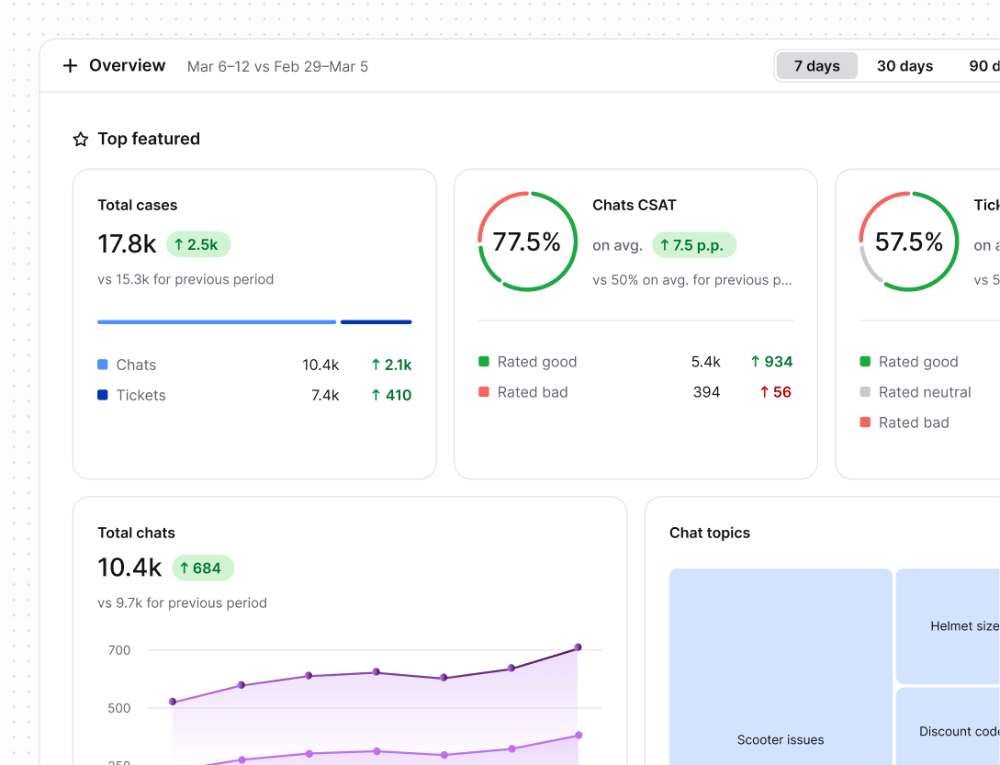
Task: Toggle the Tickets legend entry in Total cases
Action: click(141, 395)
